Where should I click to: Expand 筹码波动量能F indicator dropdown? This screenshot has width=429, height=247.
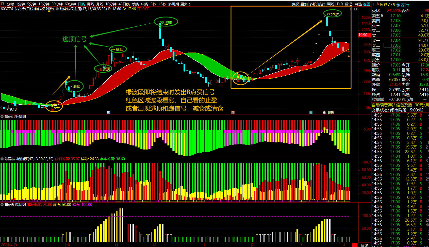click(2, 159)
